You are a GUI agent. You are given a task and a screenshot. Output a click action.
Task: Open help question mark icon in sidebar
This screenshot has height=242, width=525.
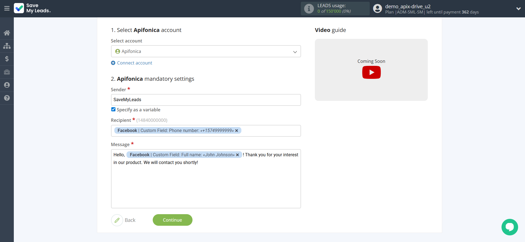(x=7, y=98)
